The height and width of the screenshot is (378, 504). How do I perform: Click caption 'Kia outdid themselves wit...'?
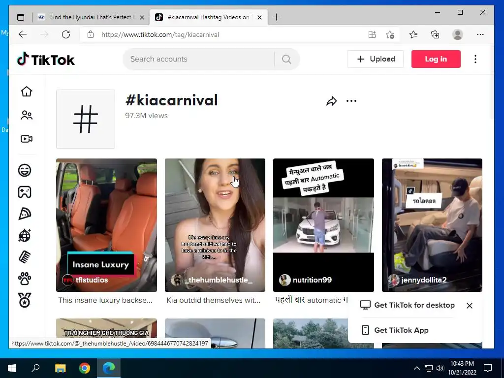tap(214, 300)
